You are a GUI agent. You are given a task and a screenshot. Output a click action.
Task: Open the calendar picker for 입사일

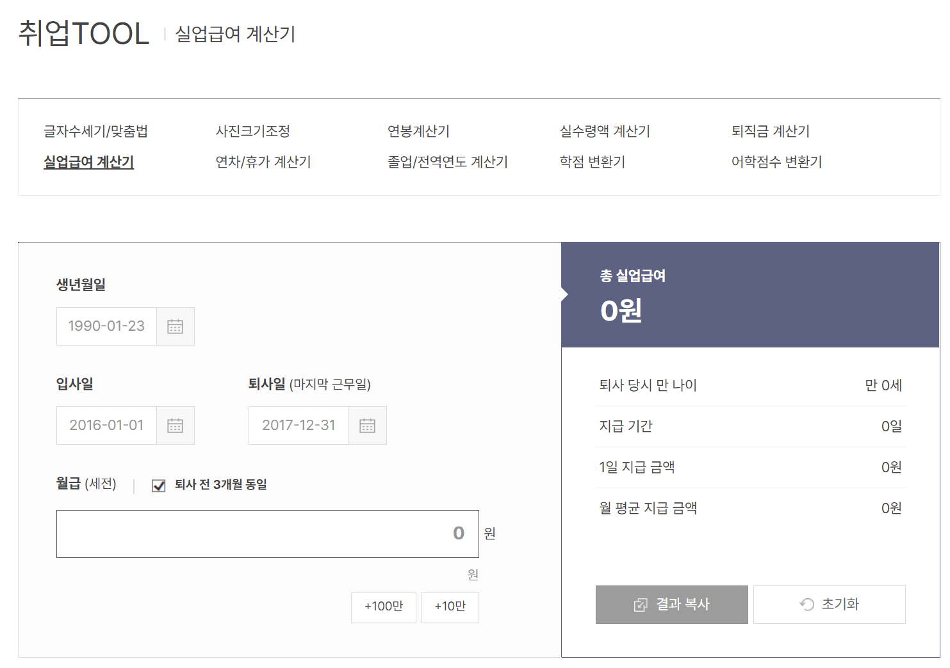175,425
